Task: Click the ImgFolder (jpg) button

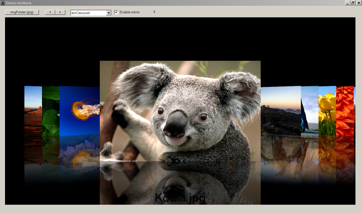Action: tap(22, 12)
